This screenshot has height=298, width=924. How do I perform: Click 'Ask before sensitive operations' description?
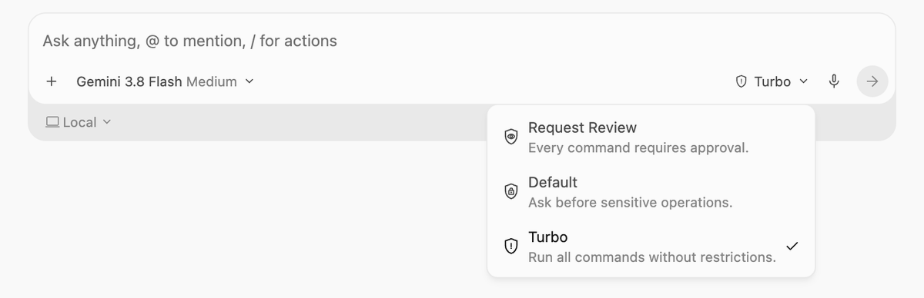tap(630, 203)
